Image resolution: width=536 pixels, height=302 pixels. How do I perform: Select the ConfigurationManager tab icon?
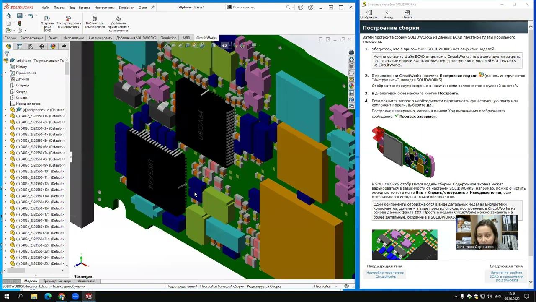tap(31, 46)
